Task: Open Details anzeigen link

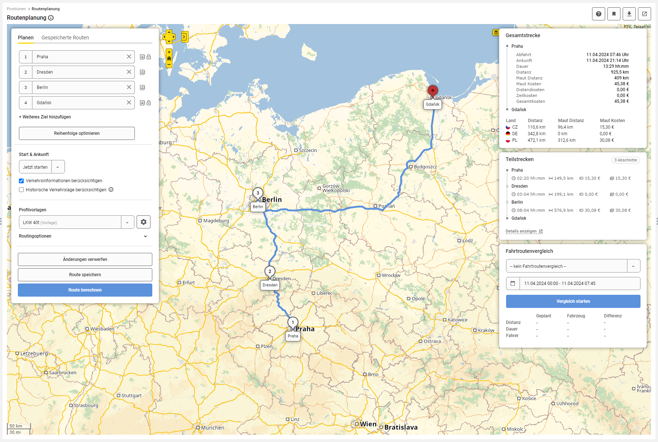Action: 524,231
